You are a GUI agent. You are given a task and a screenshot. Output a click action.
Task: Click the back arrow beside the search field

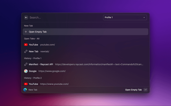click(x=26, y=17)
